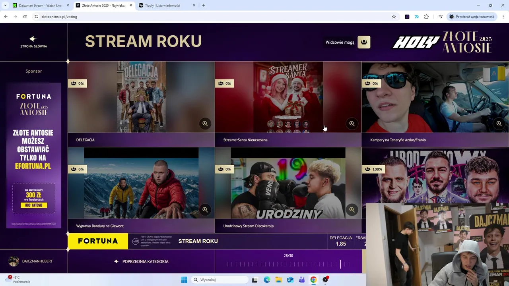Go back using STRONA GŁÓWNA arrow
Viewport: 509px width, 286px height.
point(33,39)
